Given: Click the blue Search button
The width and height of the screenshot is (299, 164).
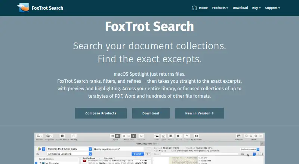Looking at the screenshot, I should 138,154.
